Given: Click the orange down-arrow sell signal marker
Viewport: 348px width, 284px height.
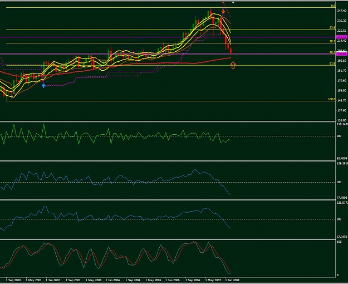Looking at the screenshot, I should point(223,11).
